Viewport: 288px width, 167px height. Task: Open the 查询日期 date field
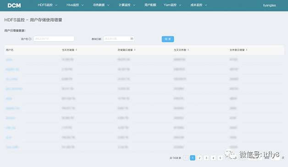[x=119, y=39]
